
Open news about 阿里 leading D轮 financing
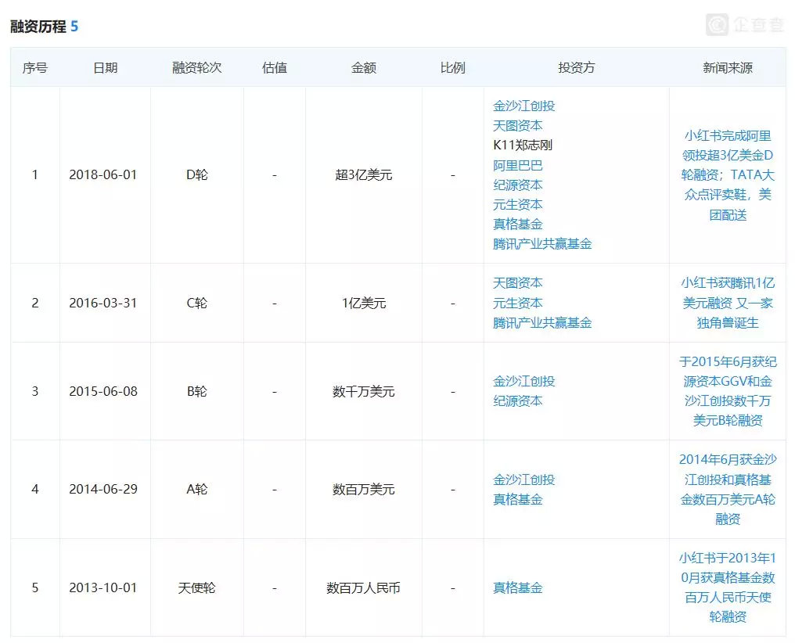tap(726, 175)
